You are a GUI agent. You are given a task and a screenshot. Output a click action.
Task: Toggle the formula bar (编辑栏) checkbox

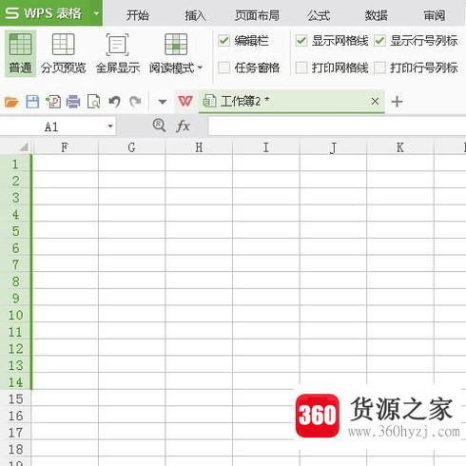223,41
